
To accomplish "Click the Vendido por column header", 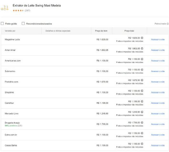I will (10, 31).
